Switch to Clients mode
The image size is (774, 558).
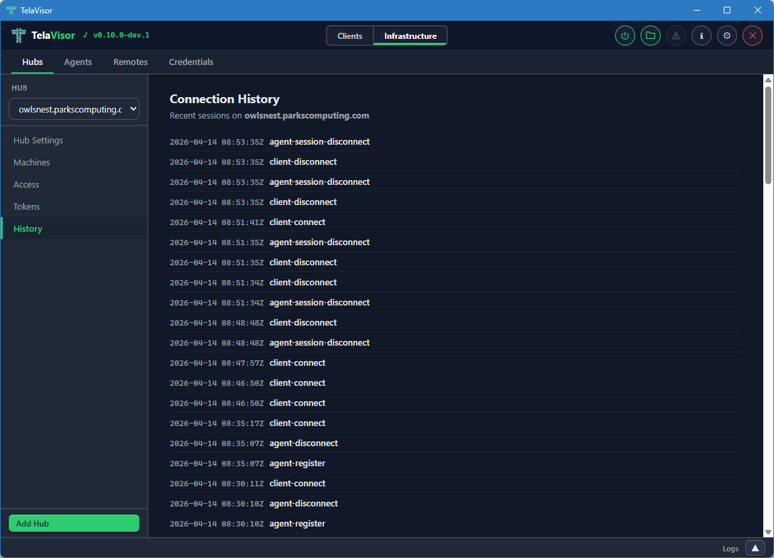click(349, 36)
